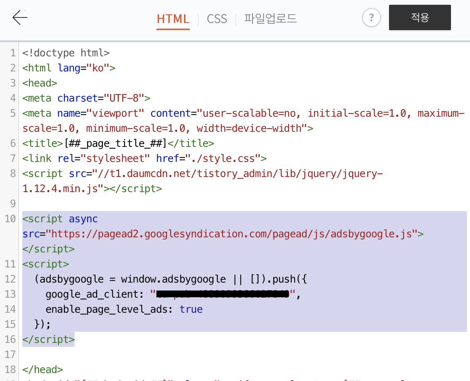Click empty line 9 in the editor
Viewport: 470px width, 381px height.
244,204
